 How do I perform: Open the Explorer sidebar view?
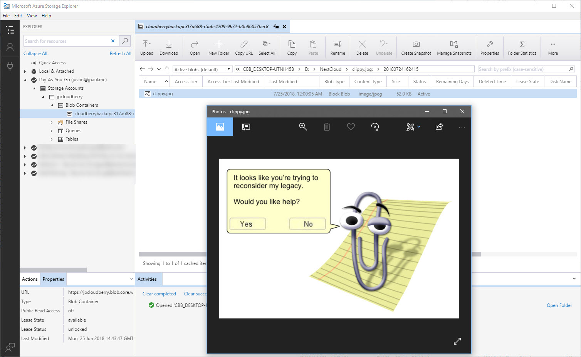pos(10,30)
